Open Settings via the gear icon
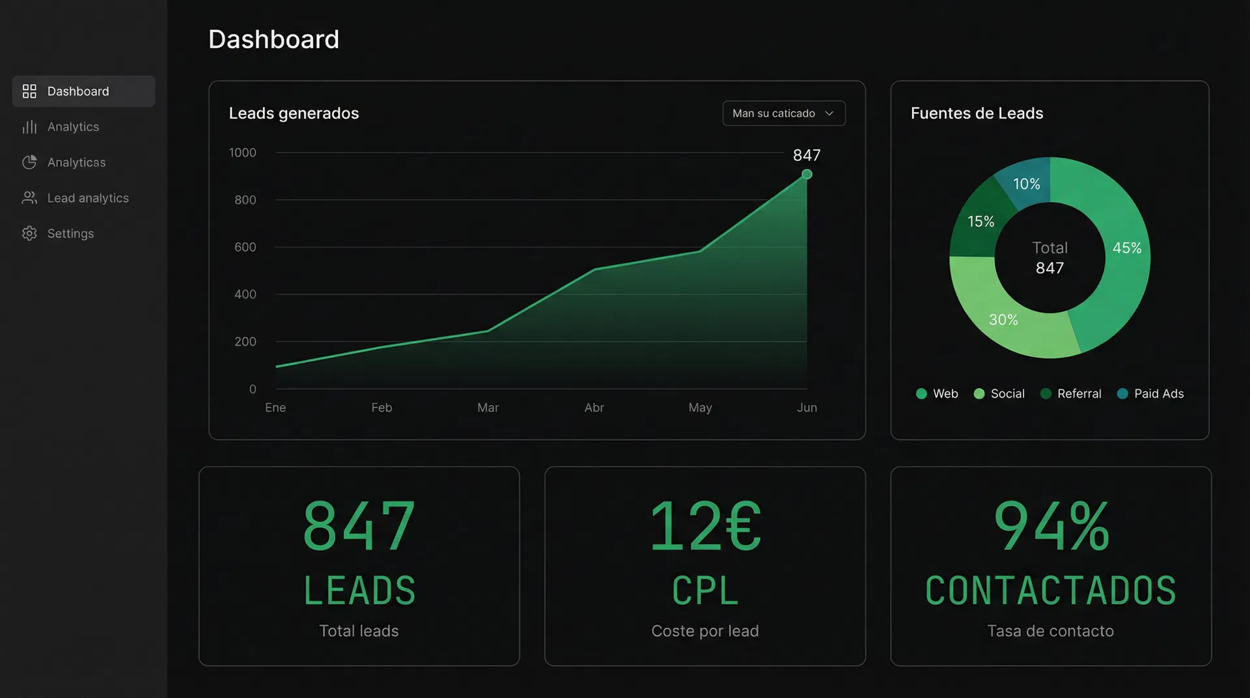The height and width of the screenshot is (698, 1250). [29, 233]
